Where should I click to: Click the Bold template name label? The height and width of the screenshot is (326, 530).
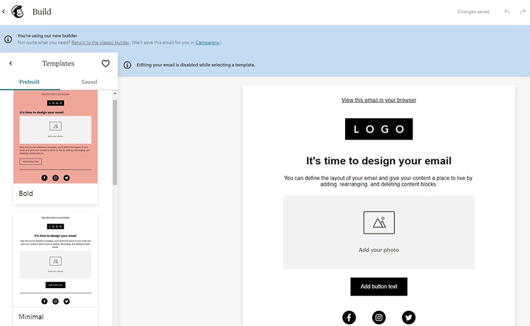(x=26, y=193)
